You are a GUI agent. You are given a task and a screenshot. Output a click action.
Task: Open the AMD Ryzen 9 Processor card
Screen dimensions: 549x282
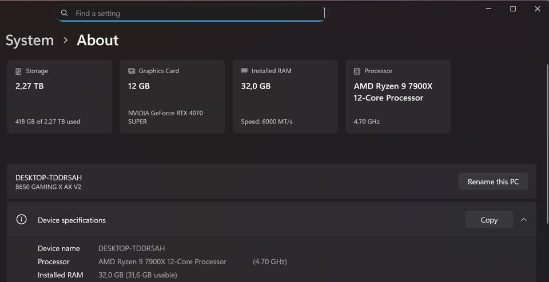[397, 97]
